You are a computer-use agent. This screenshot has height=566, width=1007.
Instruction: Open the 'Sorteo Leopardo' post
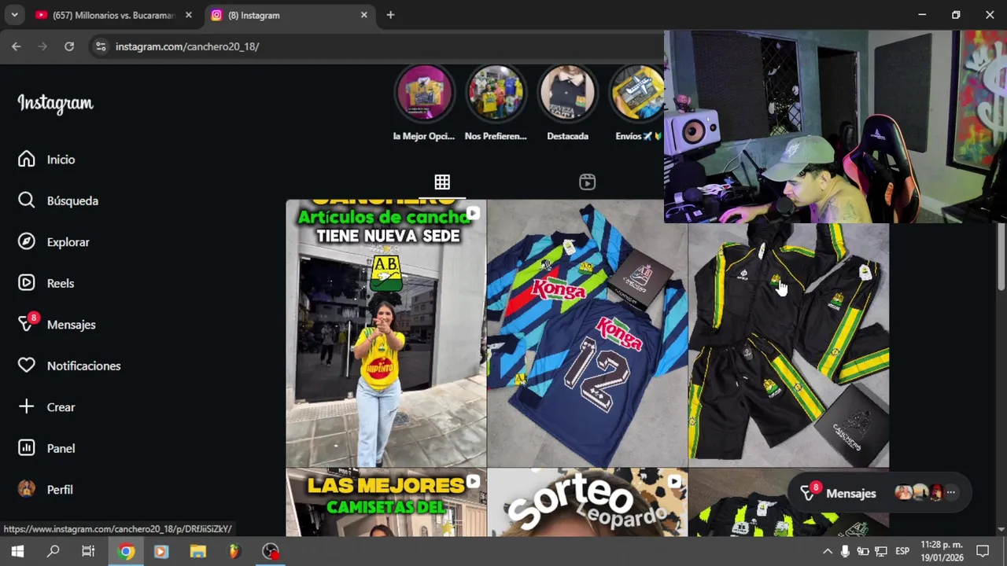pos(587,503)
